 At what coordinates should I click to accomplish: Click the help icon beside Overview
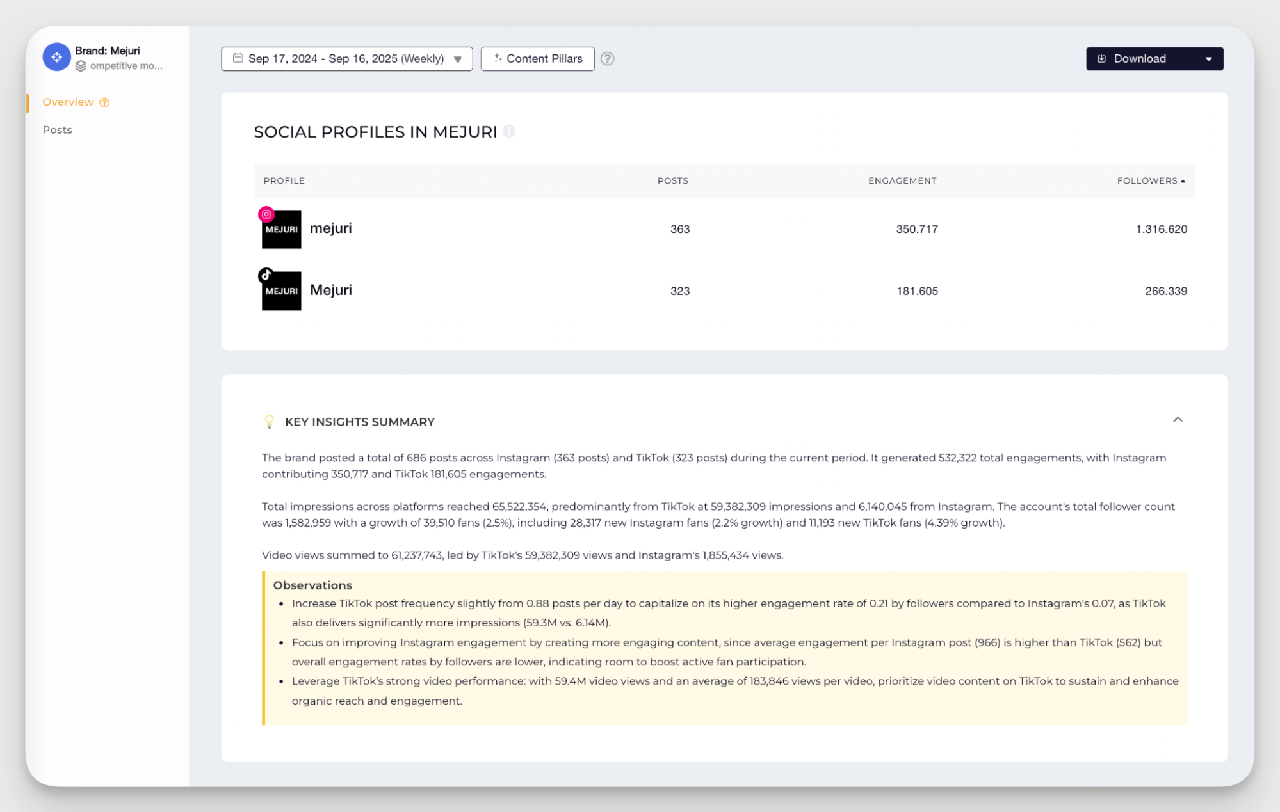tap(104, 102)
